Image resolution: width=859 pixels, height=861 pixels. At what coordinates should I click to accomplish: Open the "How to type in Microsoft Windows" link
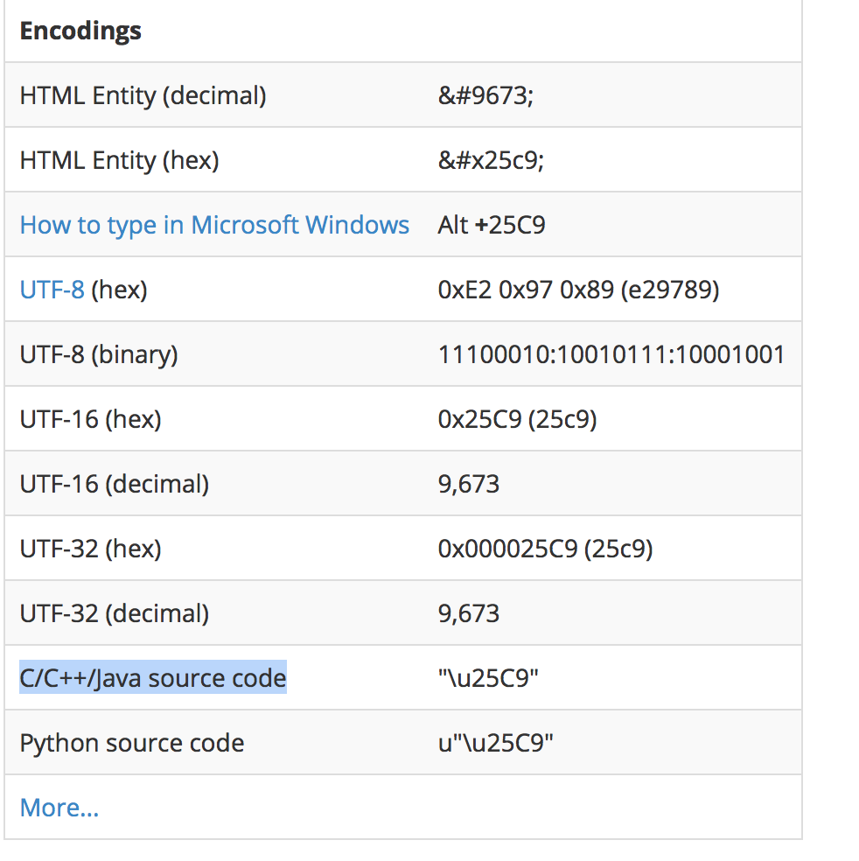click(x=214, y=225)
